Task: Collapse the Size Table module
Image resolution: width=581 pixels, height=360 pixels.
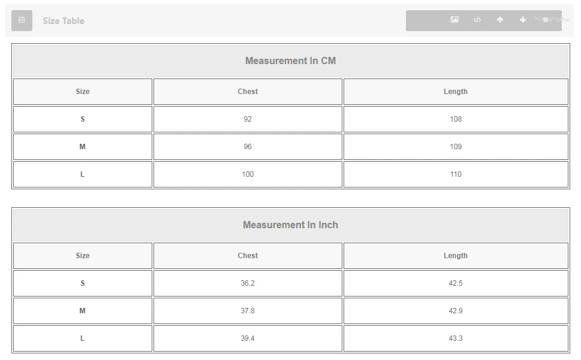Action: (22, 20)
